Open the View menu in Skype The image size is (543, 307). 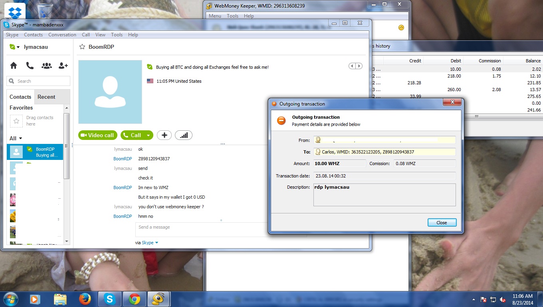[101, 35]
